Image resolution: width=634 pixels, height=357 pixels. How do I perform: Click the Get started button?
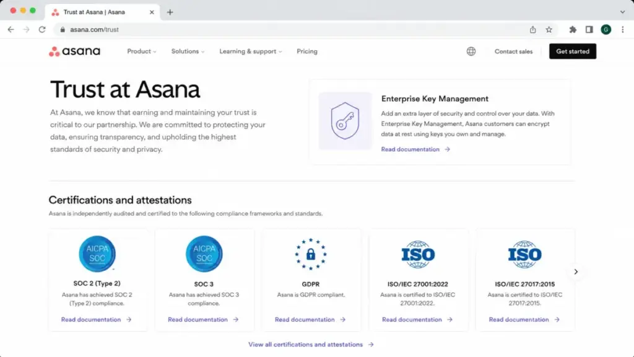click(x=573, y=51)
